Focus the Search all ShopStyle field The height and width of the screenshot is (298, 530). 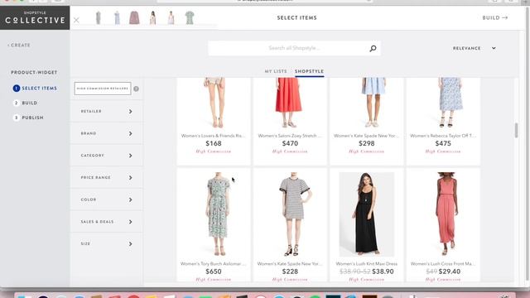coord(294,48)
